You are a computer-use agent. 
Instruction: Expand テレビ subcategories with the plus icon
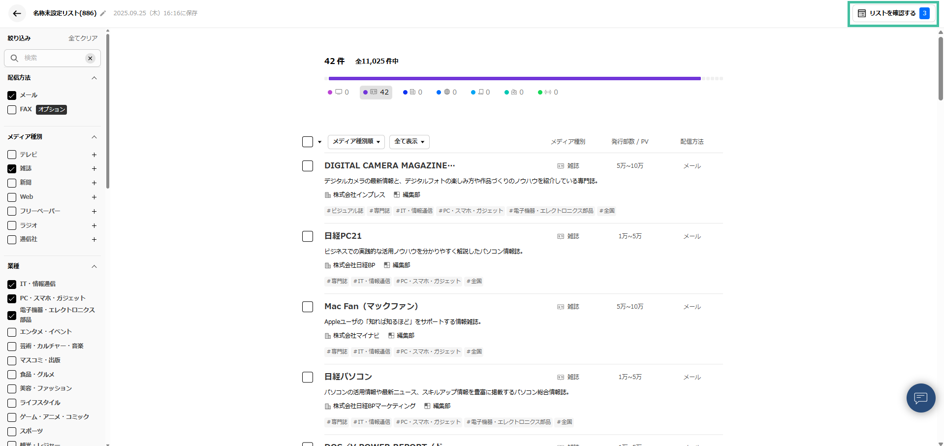click(94, 154)
